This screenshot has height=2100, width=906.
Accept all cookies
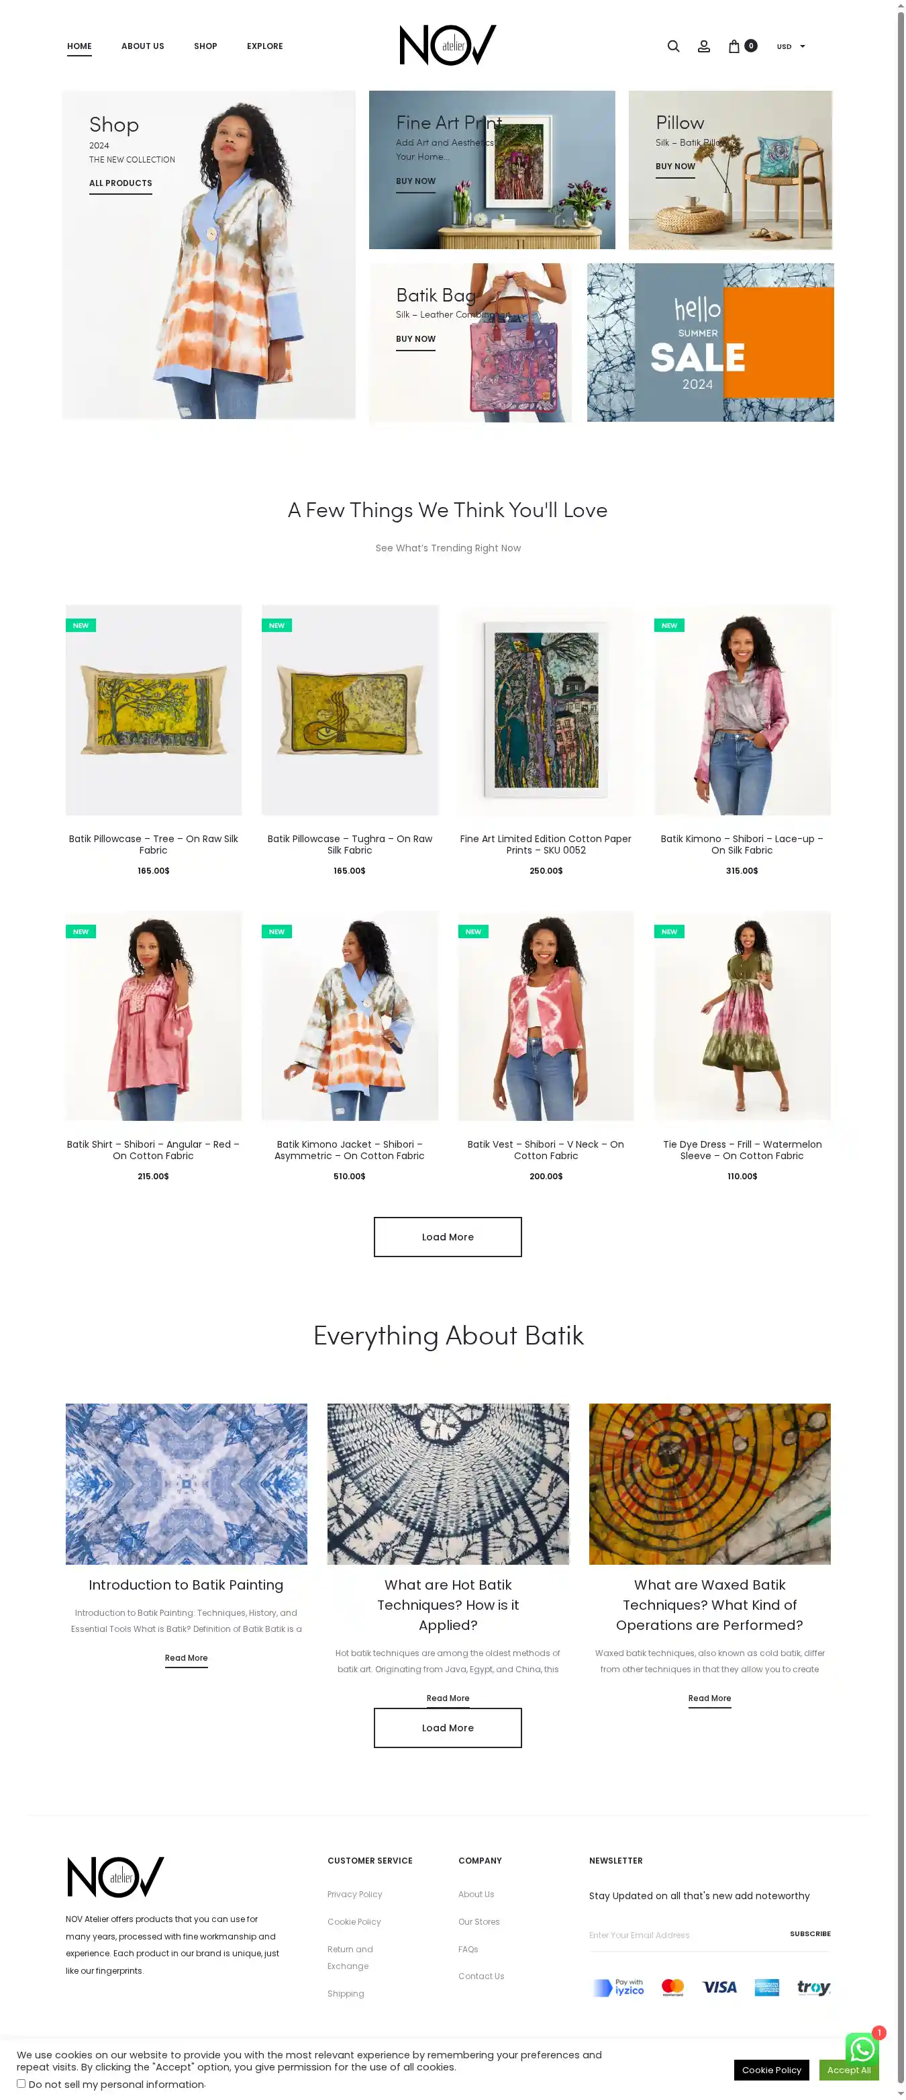848,2070
